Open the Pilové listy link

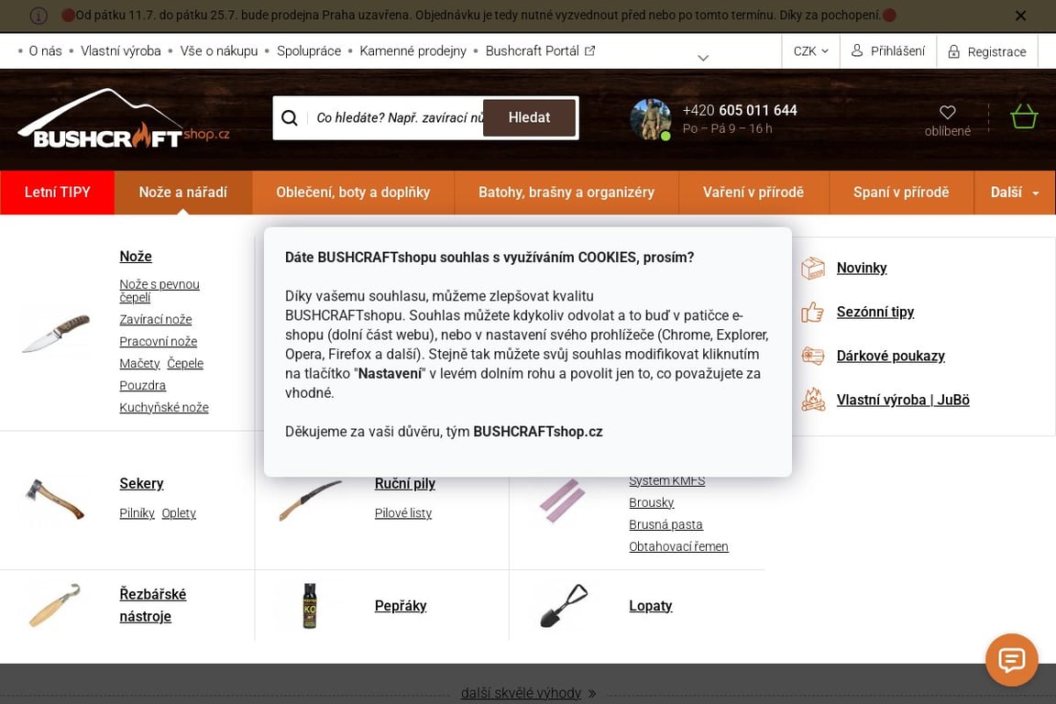(x=402, y=513)
